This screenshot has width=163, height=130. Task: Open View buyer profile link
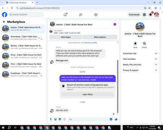click(x=91, y=43)
